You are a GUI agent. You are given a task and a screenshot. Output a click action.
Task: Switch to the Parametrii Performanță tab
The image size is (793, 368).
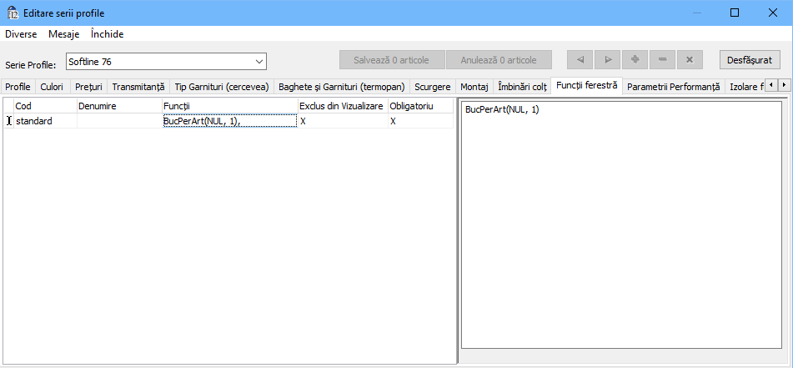click(672, 86)
